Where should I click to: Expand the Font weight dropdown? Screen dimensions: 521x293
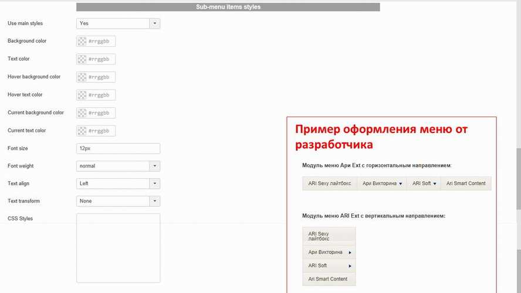[x=155, y=166]
